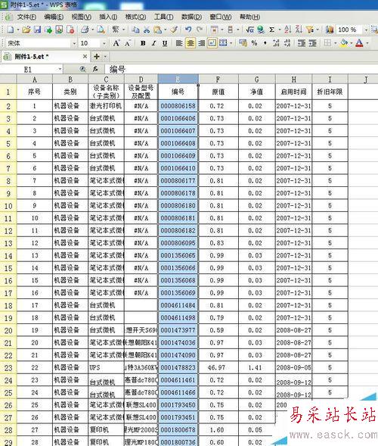Sort descending with the Z-A icon
The height and width of the screenshot is (446, 378).
[299, 30]
